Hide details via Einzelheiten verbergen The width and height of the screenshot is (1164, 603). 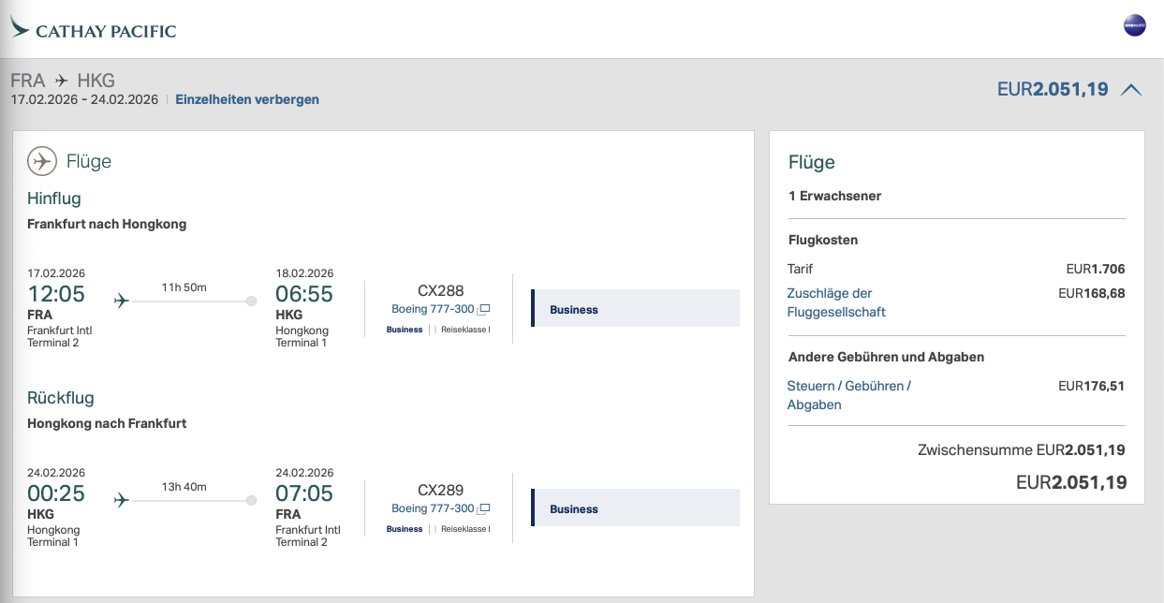247,99
